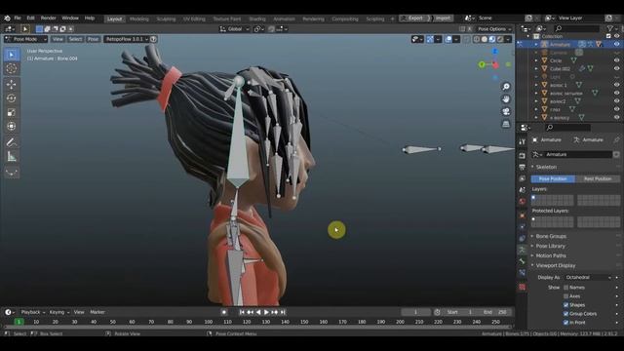The height and width of the screenshot is (351, 624).
Task: Jump to the start frame
Action: pyautogui.click(x=242, y=312)
